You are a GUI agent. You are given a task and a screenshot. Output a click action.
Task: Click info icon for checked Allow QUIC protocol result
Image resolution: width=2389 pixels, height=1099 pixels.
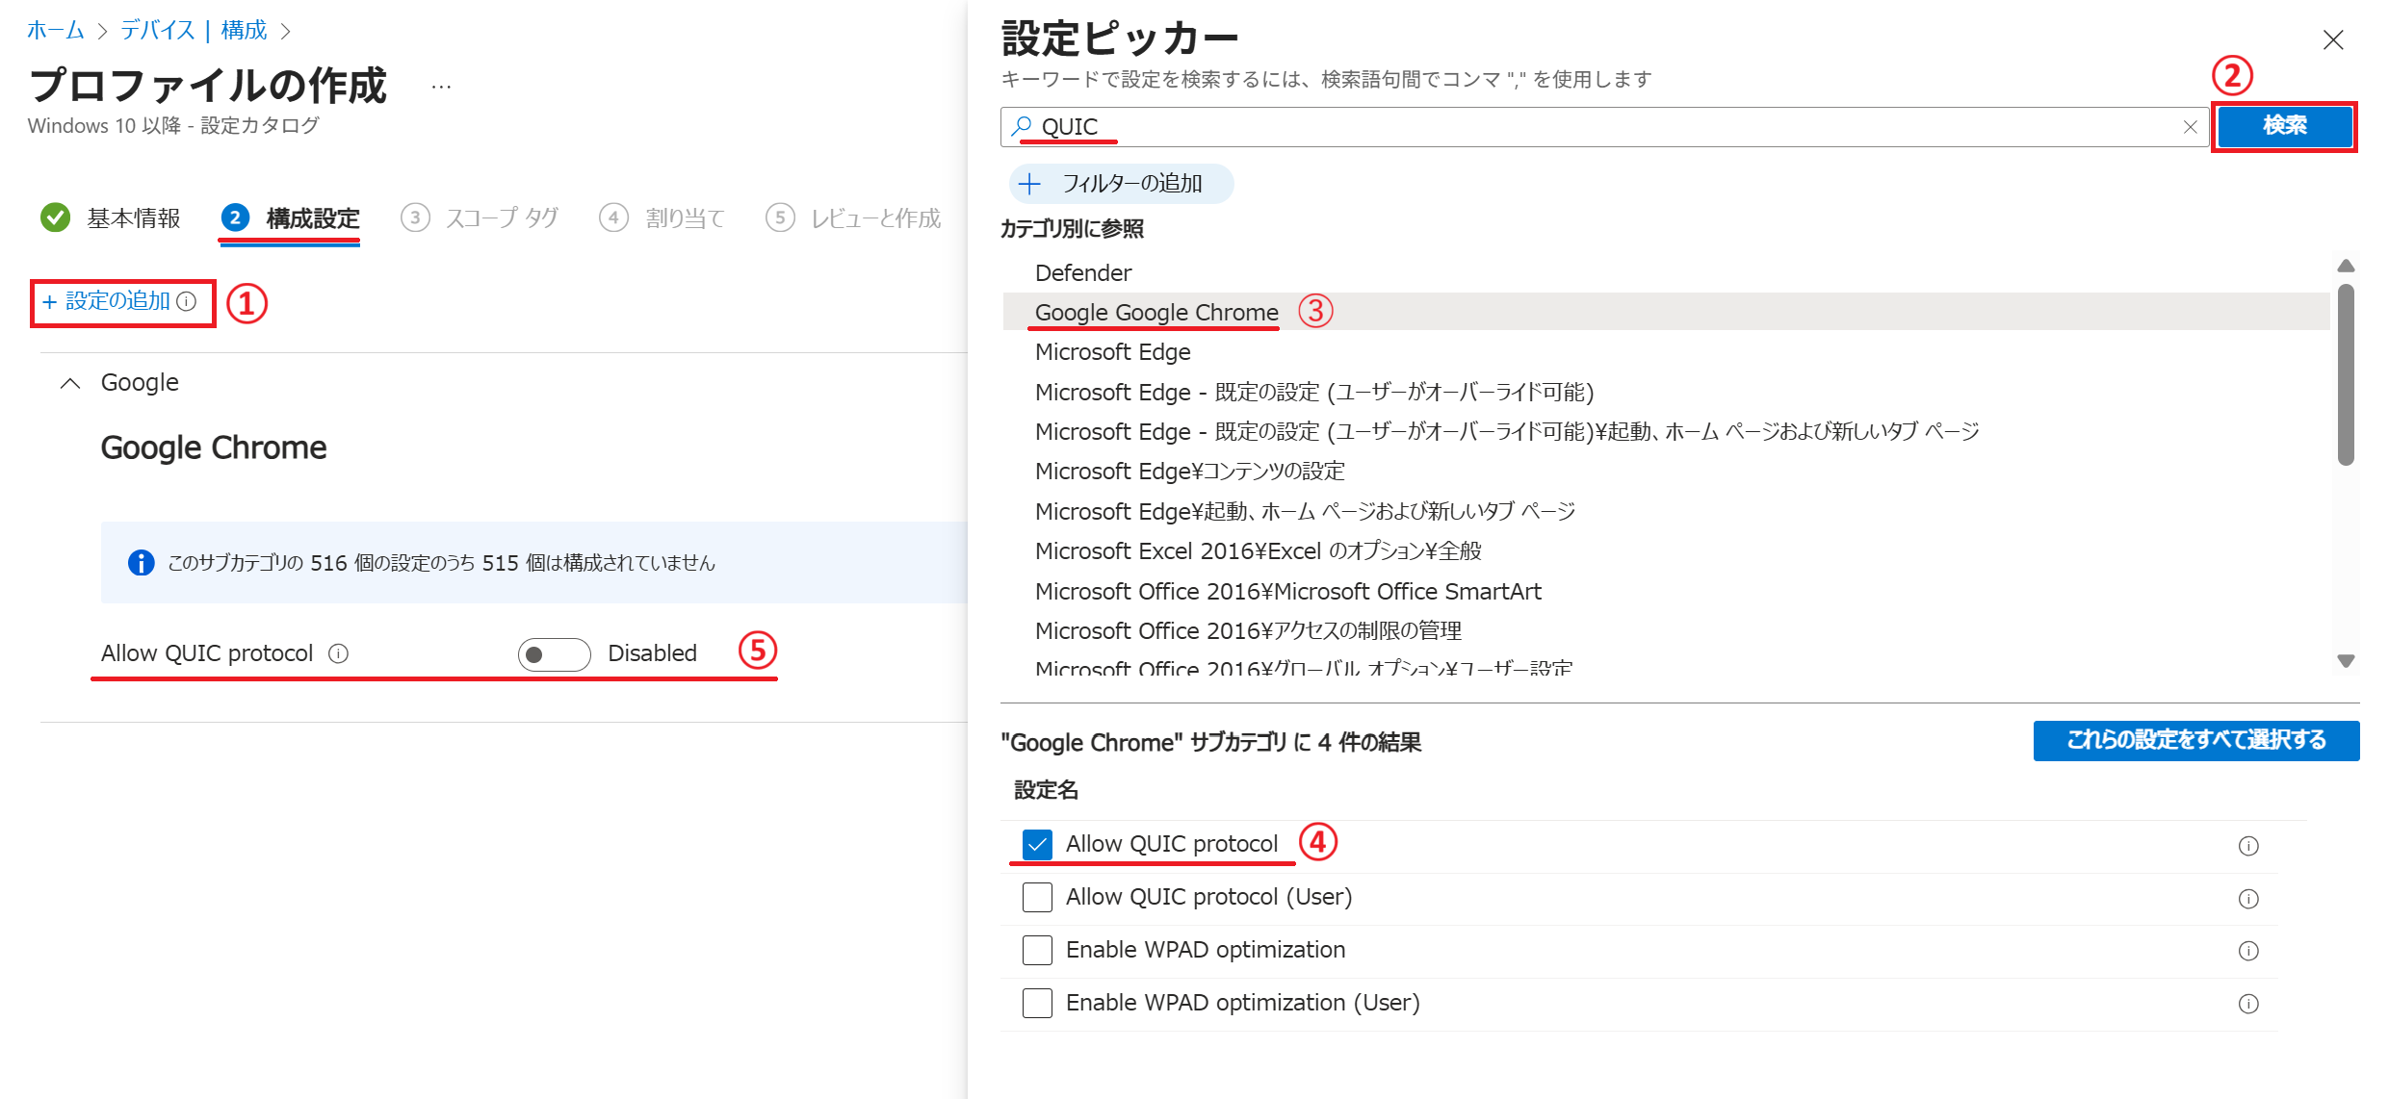(x=2247, y=846)
